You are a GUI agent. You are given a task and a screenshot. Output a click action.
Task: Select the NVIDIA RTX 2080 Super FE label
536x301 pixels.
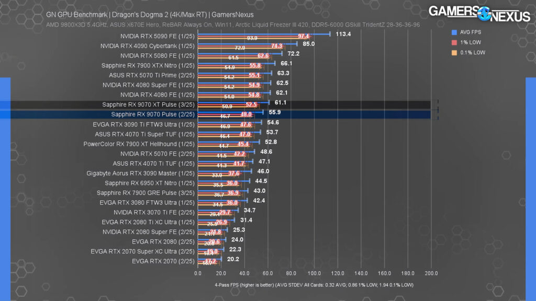(x=148, y=232)
